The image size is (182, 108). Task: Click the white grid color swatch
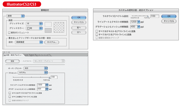click(48, 24)
